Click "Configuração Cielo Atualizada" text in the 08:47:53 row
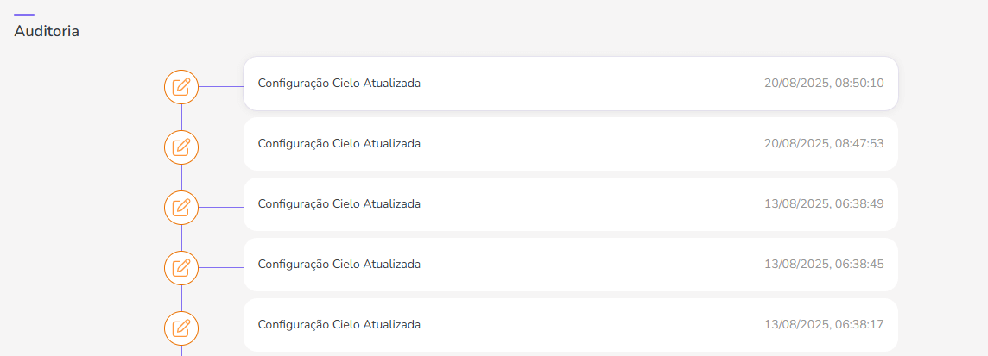The height and width of the screenshot is (356, 988). (x=339, y=144)
